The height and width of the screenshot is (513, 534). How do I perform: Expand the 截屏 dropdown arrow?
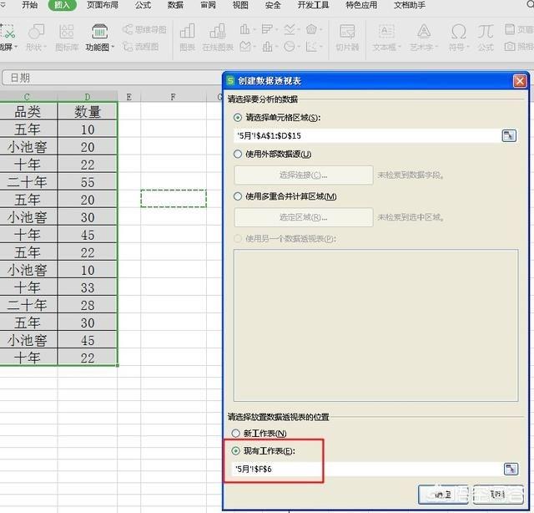[x=16, y=47]
